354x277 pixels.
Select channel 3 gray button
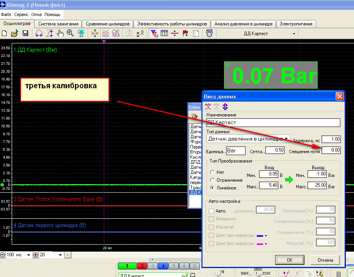[153, 266]
